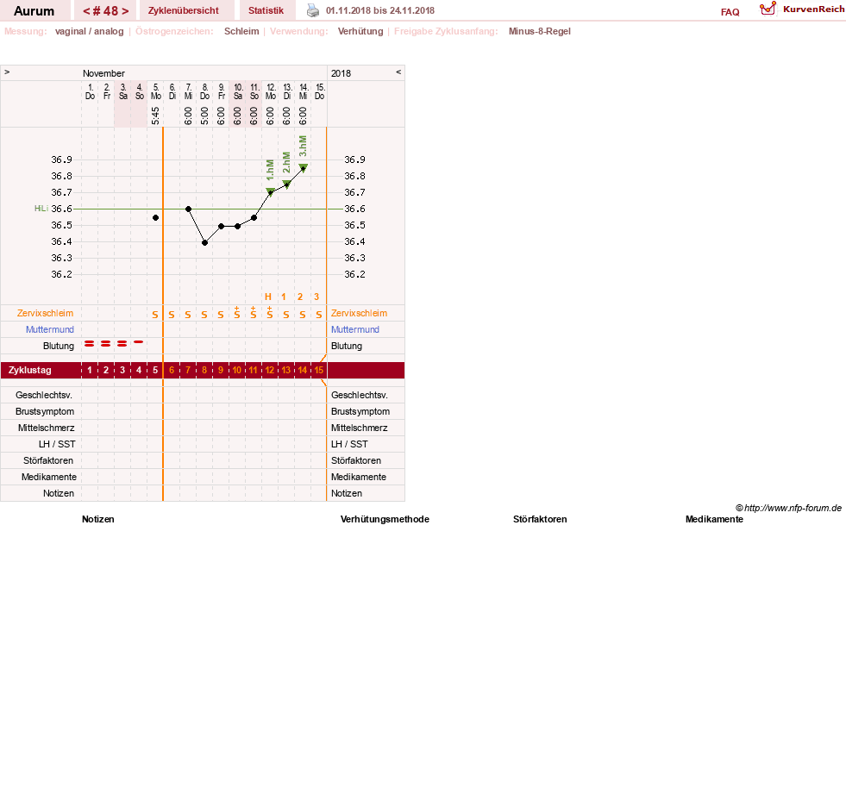Click the '<' arrow right of 2018
Screen dimensions: 846x794
(398, 72)
